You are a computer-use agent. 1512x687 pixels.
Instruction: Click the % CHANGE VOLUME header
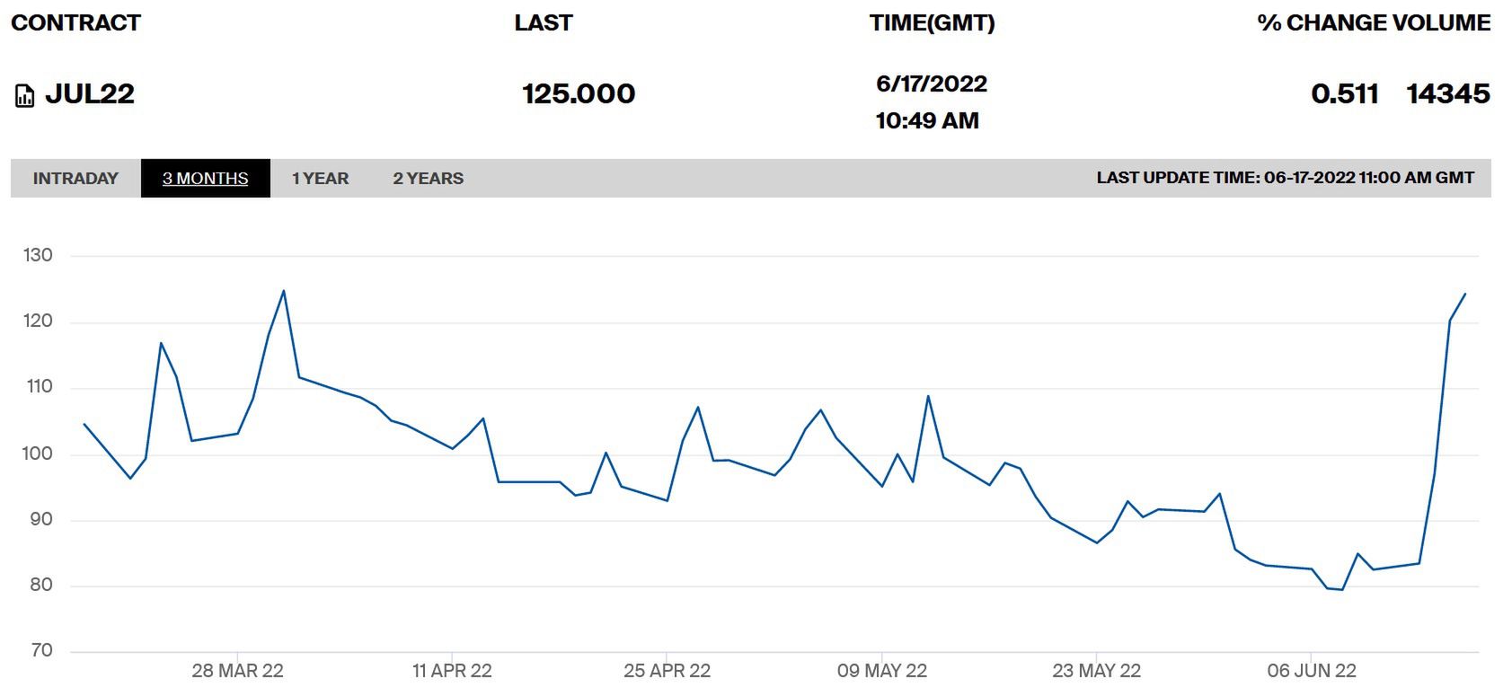[x=1374, y=23]
